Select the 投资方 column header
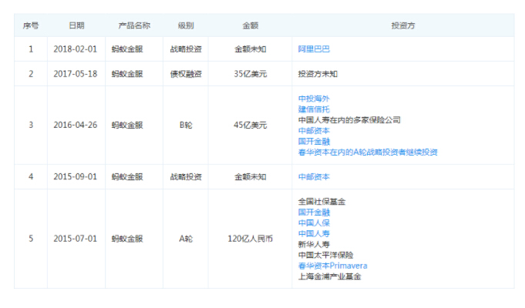This screenshot has height=308, width=525. click(x=402, y=25)
